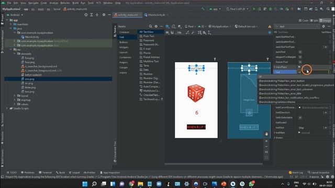Select the Widgets palette category

[x=124, y=47]
